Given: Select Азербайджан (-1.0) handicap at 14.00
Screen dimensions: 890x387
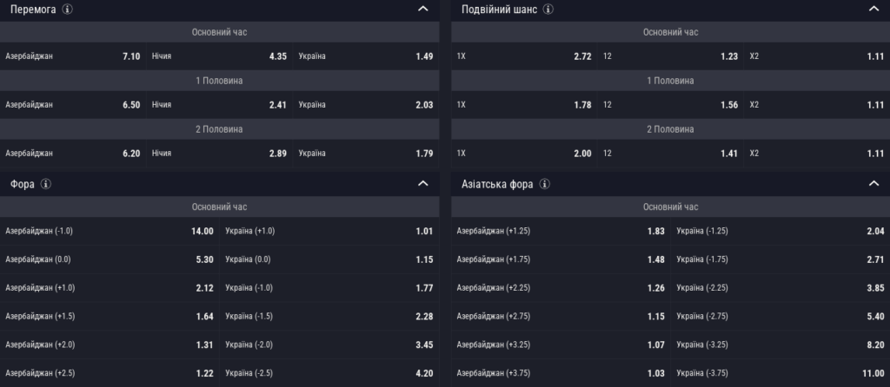Looking at the screenshot, I should click(110, 231).
